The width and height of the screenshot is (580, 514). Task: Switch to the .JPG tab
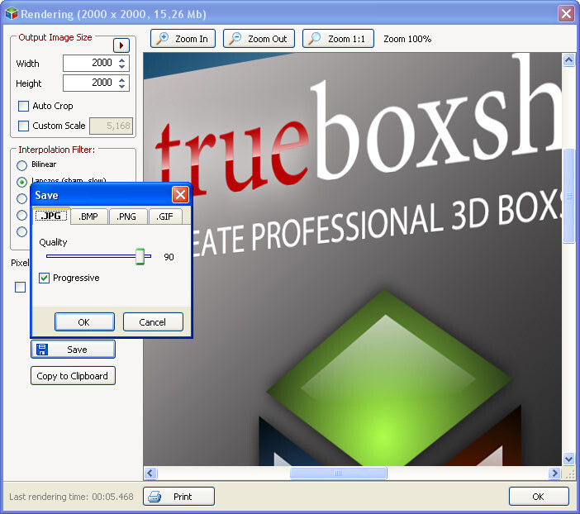(51, 217)
